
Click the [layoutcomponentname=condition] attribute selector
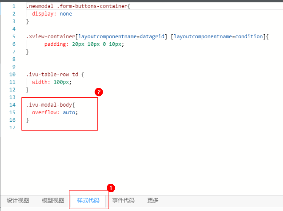pos(218,36)
